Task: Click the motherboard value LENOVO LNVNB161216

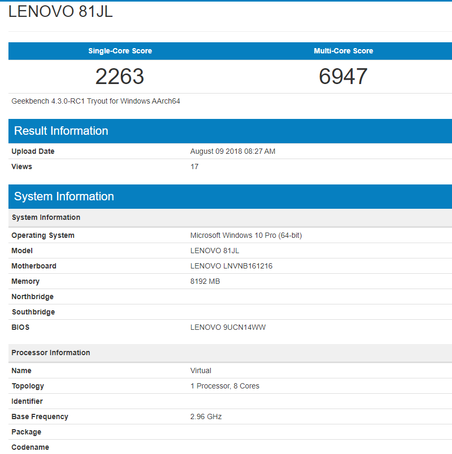Action: pos(231,266)
